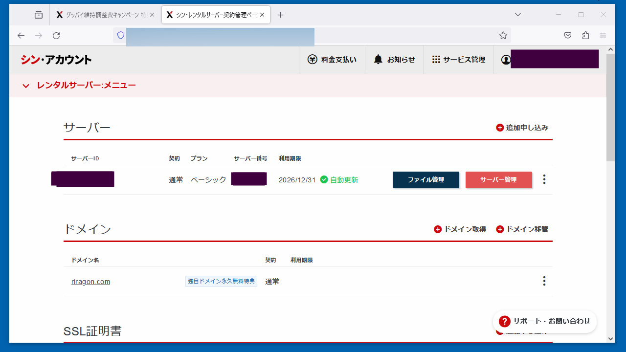Viewport: 626px width, 352px height.
Task: Open the riragon.com domain link
Action: click(90, 282)
